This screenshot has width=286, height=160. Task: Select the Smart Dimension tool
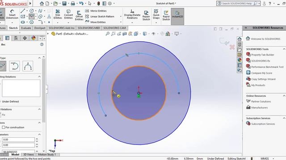(x=12, y=14)
